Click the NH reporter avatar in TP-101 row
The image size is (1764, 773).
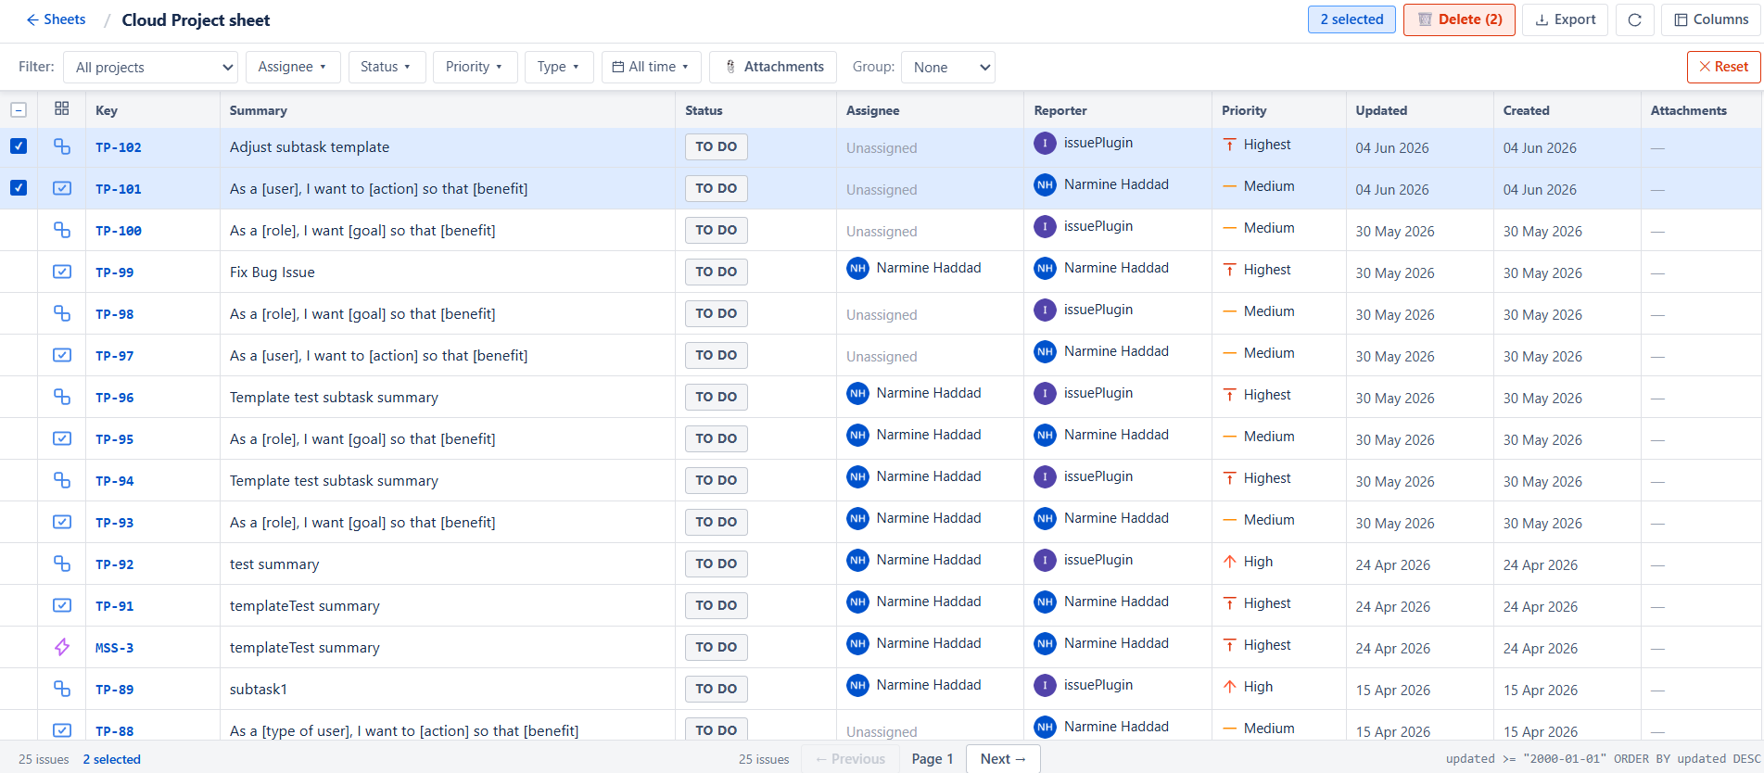(x=1045, y=184)
